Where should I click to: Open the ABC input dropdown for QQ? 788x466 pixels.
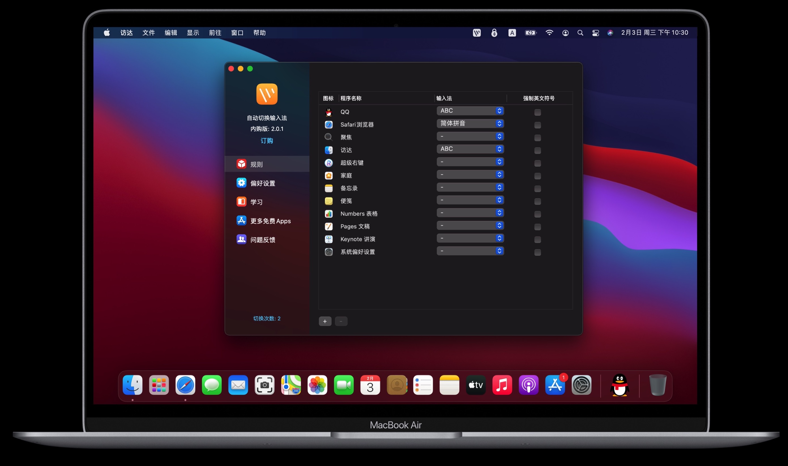(470, 111)
